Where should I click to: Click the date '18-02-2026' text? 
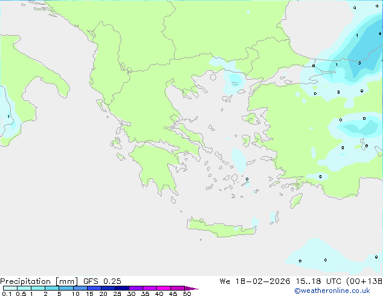click(263, 282)
